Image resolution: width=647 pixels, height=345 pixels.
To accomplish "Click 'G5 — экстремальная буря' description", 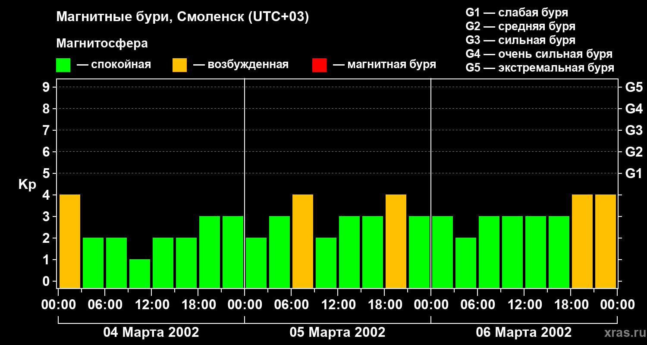I will [x=540, y=68].
